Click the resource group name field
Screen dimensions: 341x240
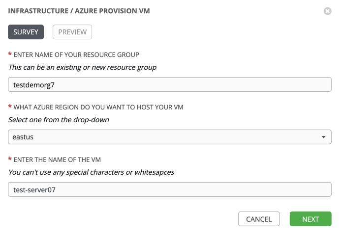tap(169, 84)
